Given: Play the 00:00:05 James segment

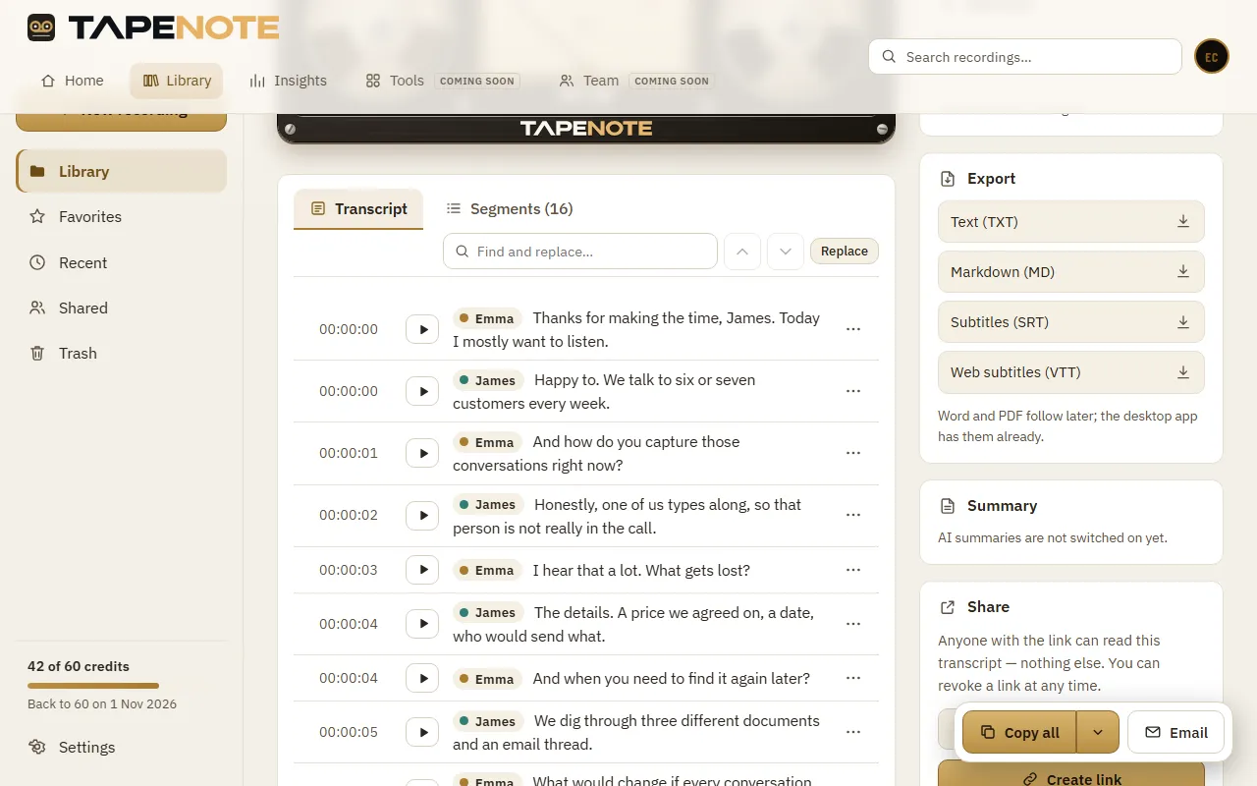Looking at the screenshot, I should [422, 732].
